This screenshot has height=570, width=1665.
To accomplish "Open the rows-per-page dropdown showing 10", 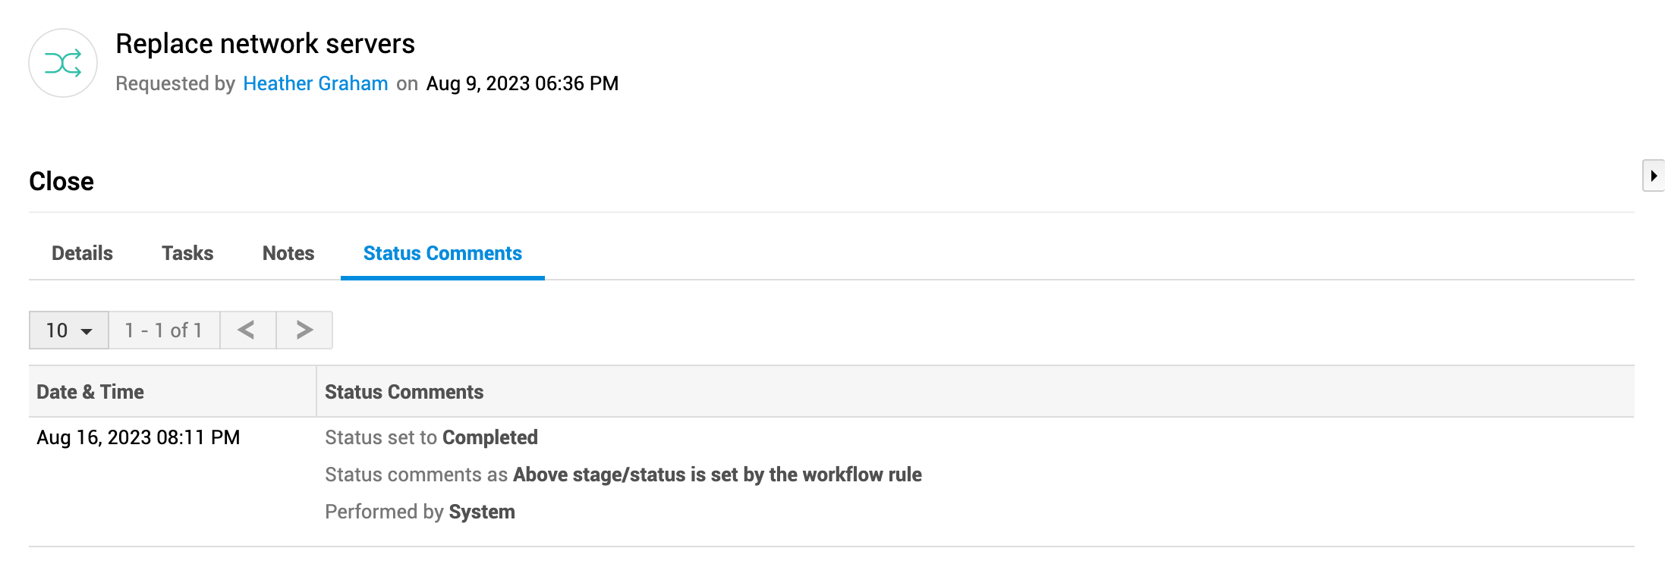I will (x=69, y=330).
